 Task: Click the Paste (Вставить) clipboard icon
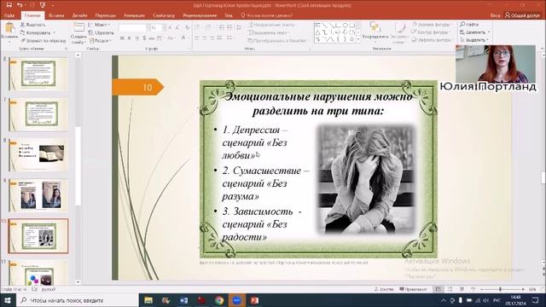(x=9, y=28)
